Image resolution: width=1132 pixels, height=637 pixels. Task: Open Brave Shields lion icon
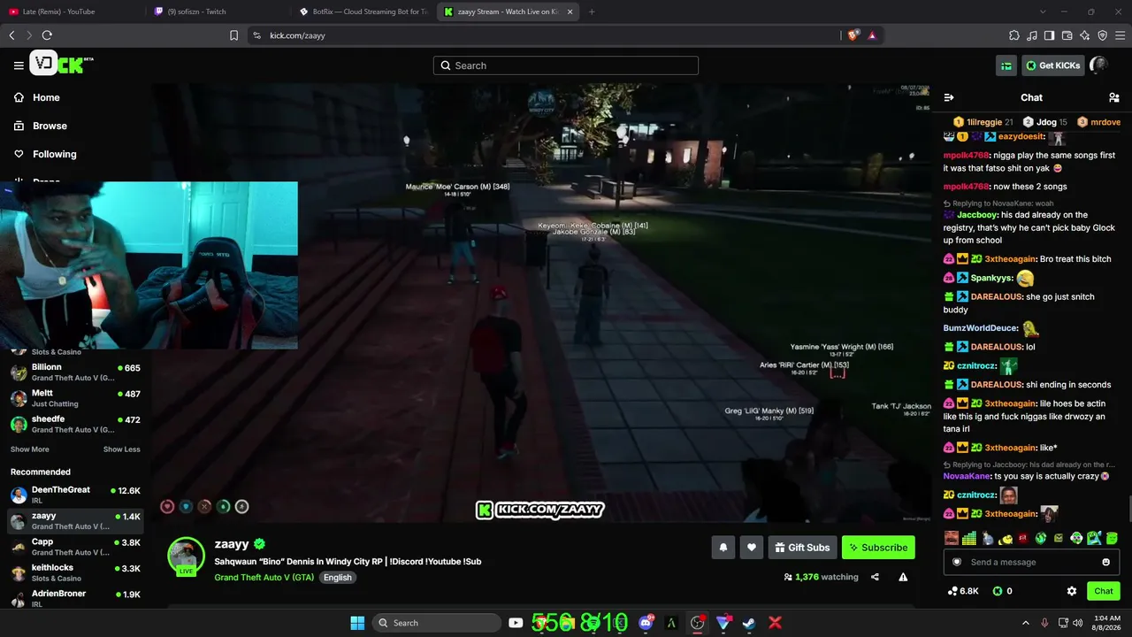tap(853, 35)
